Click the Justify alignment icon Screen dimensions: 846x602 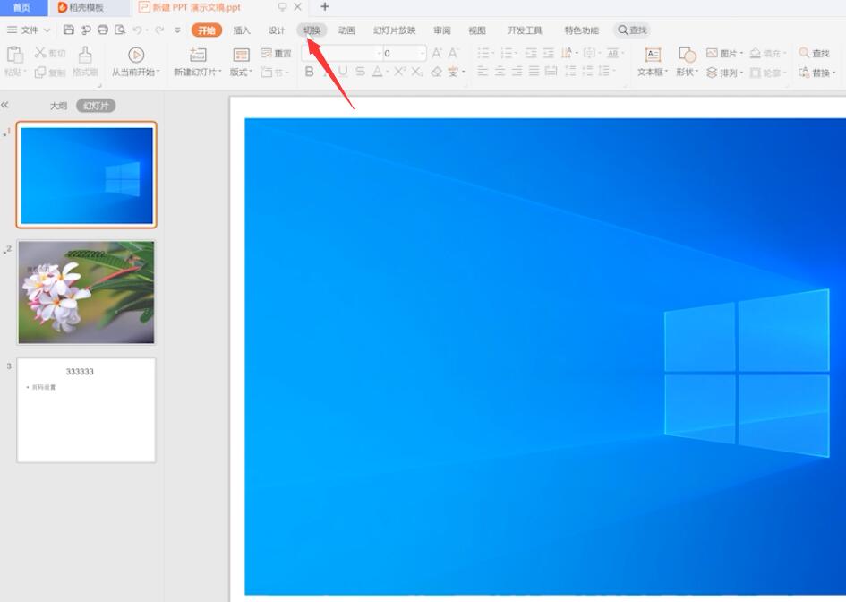pyautogui.click(x=534, y=71)
